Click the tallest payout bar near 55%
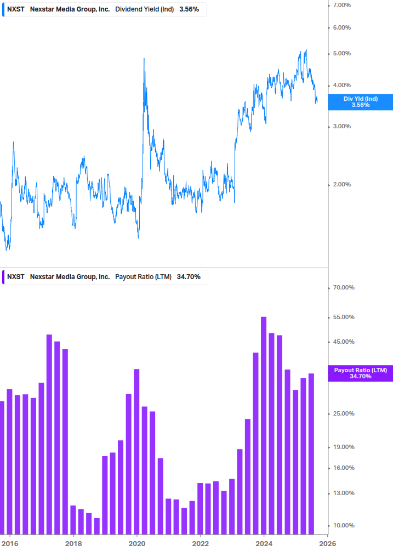The height and width of the screenshot is (551, 393). pyautogui.click(x=264, y=425)
